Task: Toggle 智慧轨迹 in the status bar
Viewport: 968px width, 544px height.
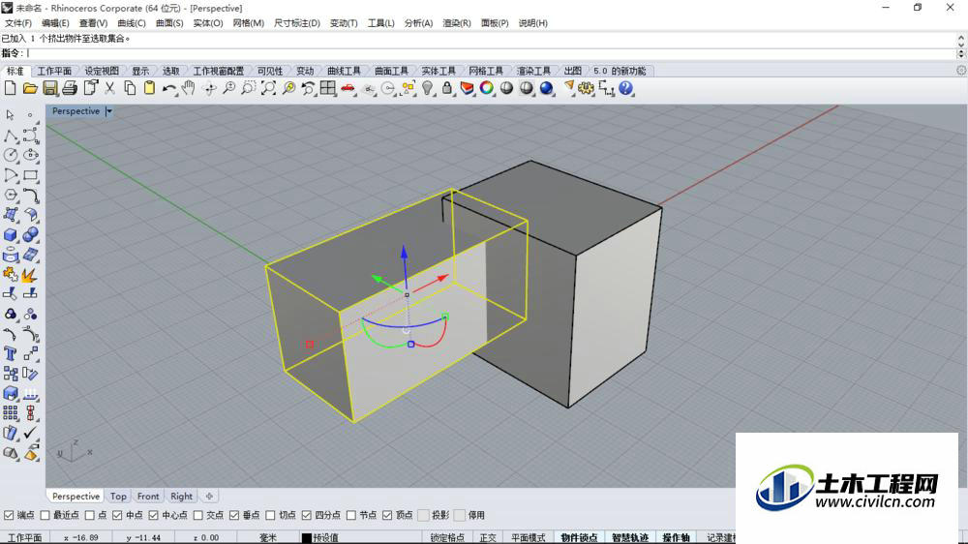Action: click(x=630, y=538)
